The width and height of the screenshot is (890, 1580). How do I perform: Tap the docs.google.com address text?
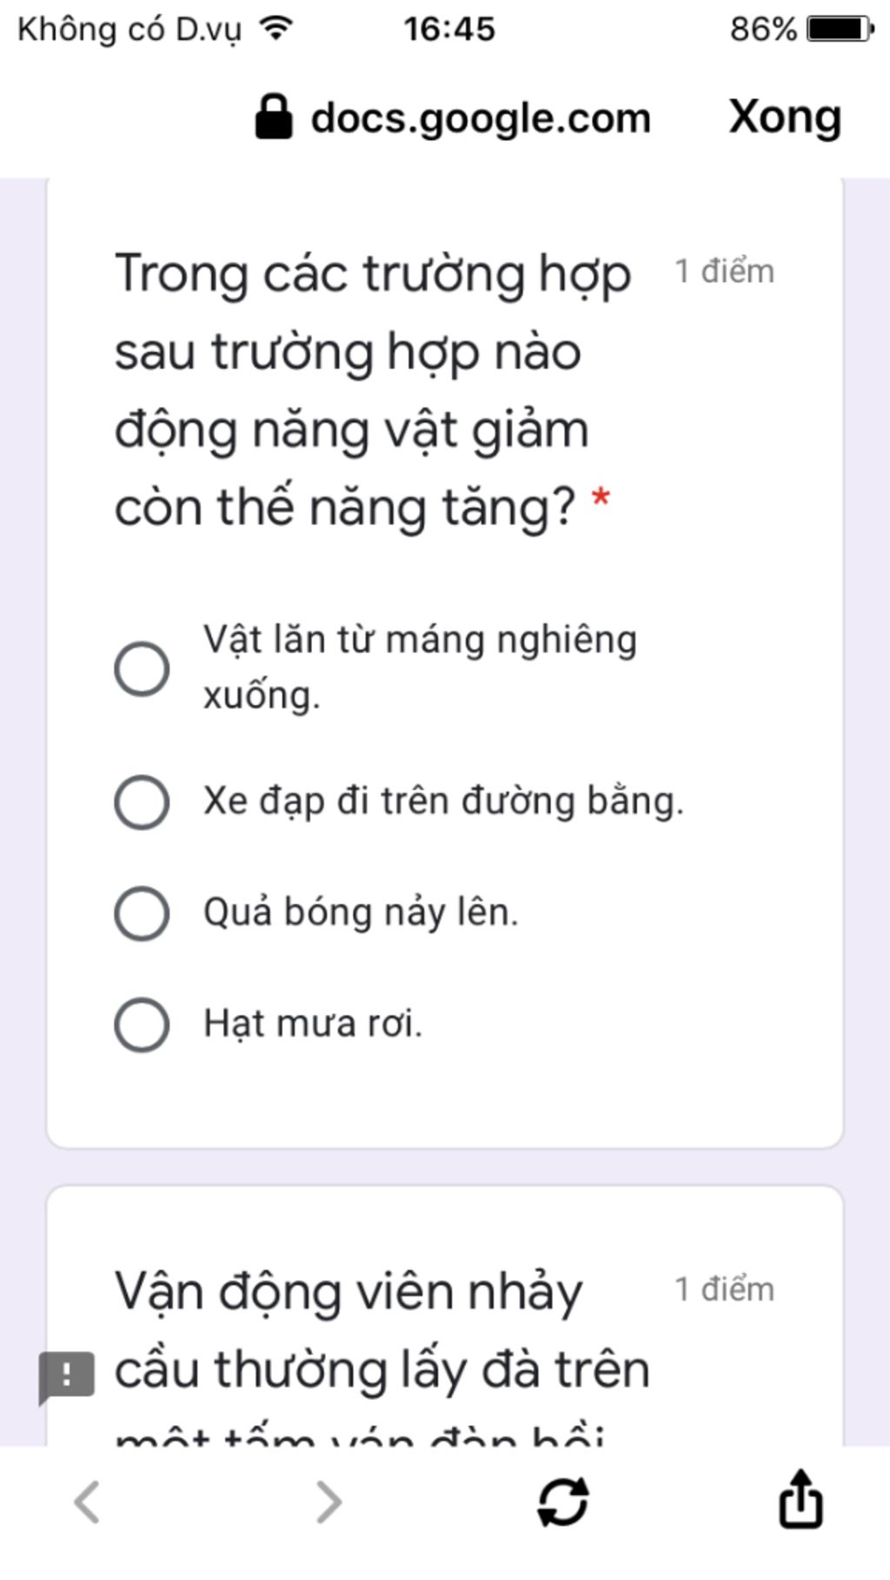(x=481, y=118)
